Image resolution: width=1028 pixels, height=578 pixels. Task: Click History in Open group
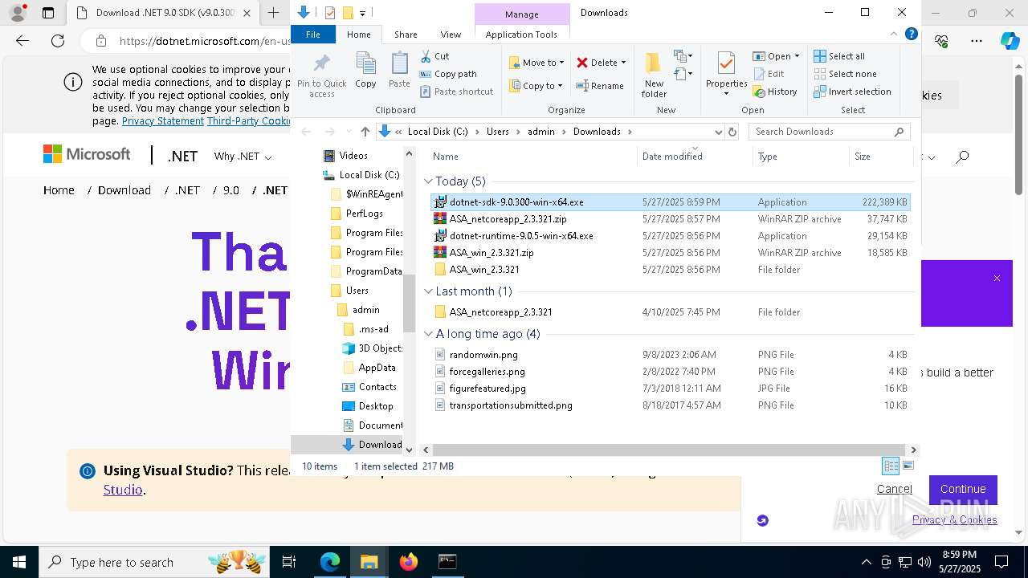point(775,92)
